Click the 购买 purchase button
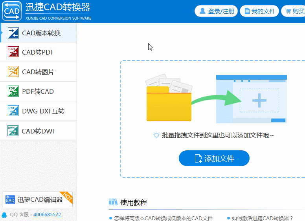This screenshot has height=221, width=305. click(x=293, y=11)
